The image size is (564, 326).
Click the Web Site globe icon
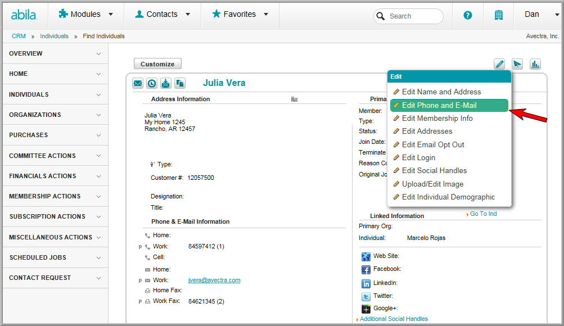click(366, 257)
